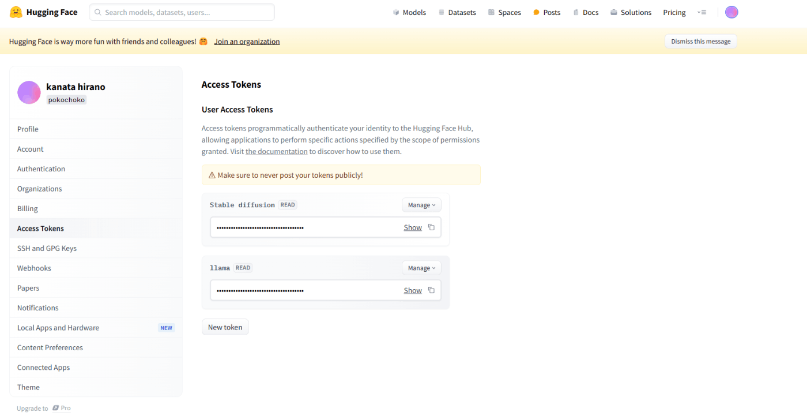Click the kanata hirano profile avatar

[x=29, y=92]
